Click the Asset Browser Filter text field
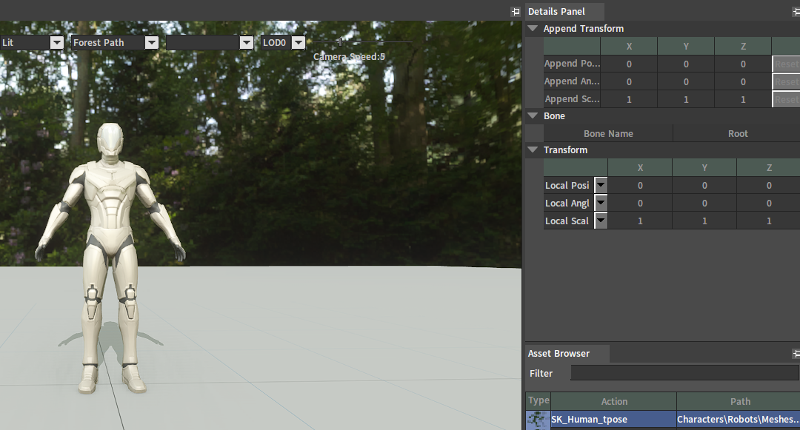 coord(684,373)
